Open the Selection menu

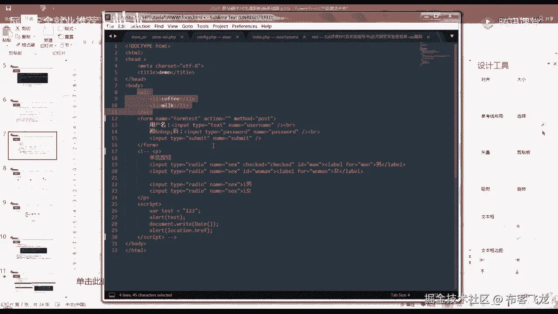click(140, 26)
